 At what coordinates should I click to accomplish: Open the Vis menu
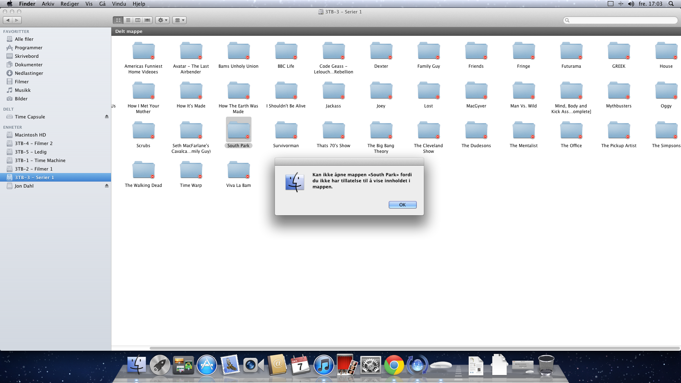[x=89, y=4]
